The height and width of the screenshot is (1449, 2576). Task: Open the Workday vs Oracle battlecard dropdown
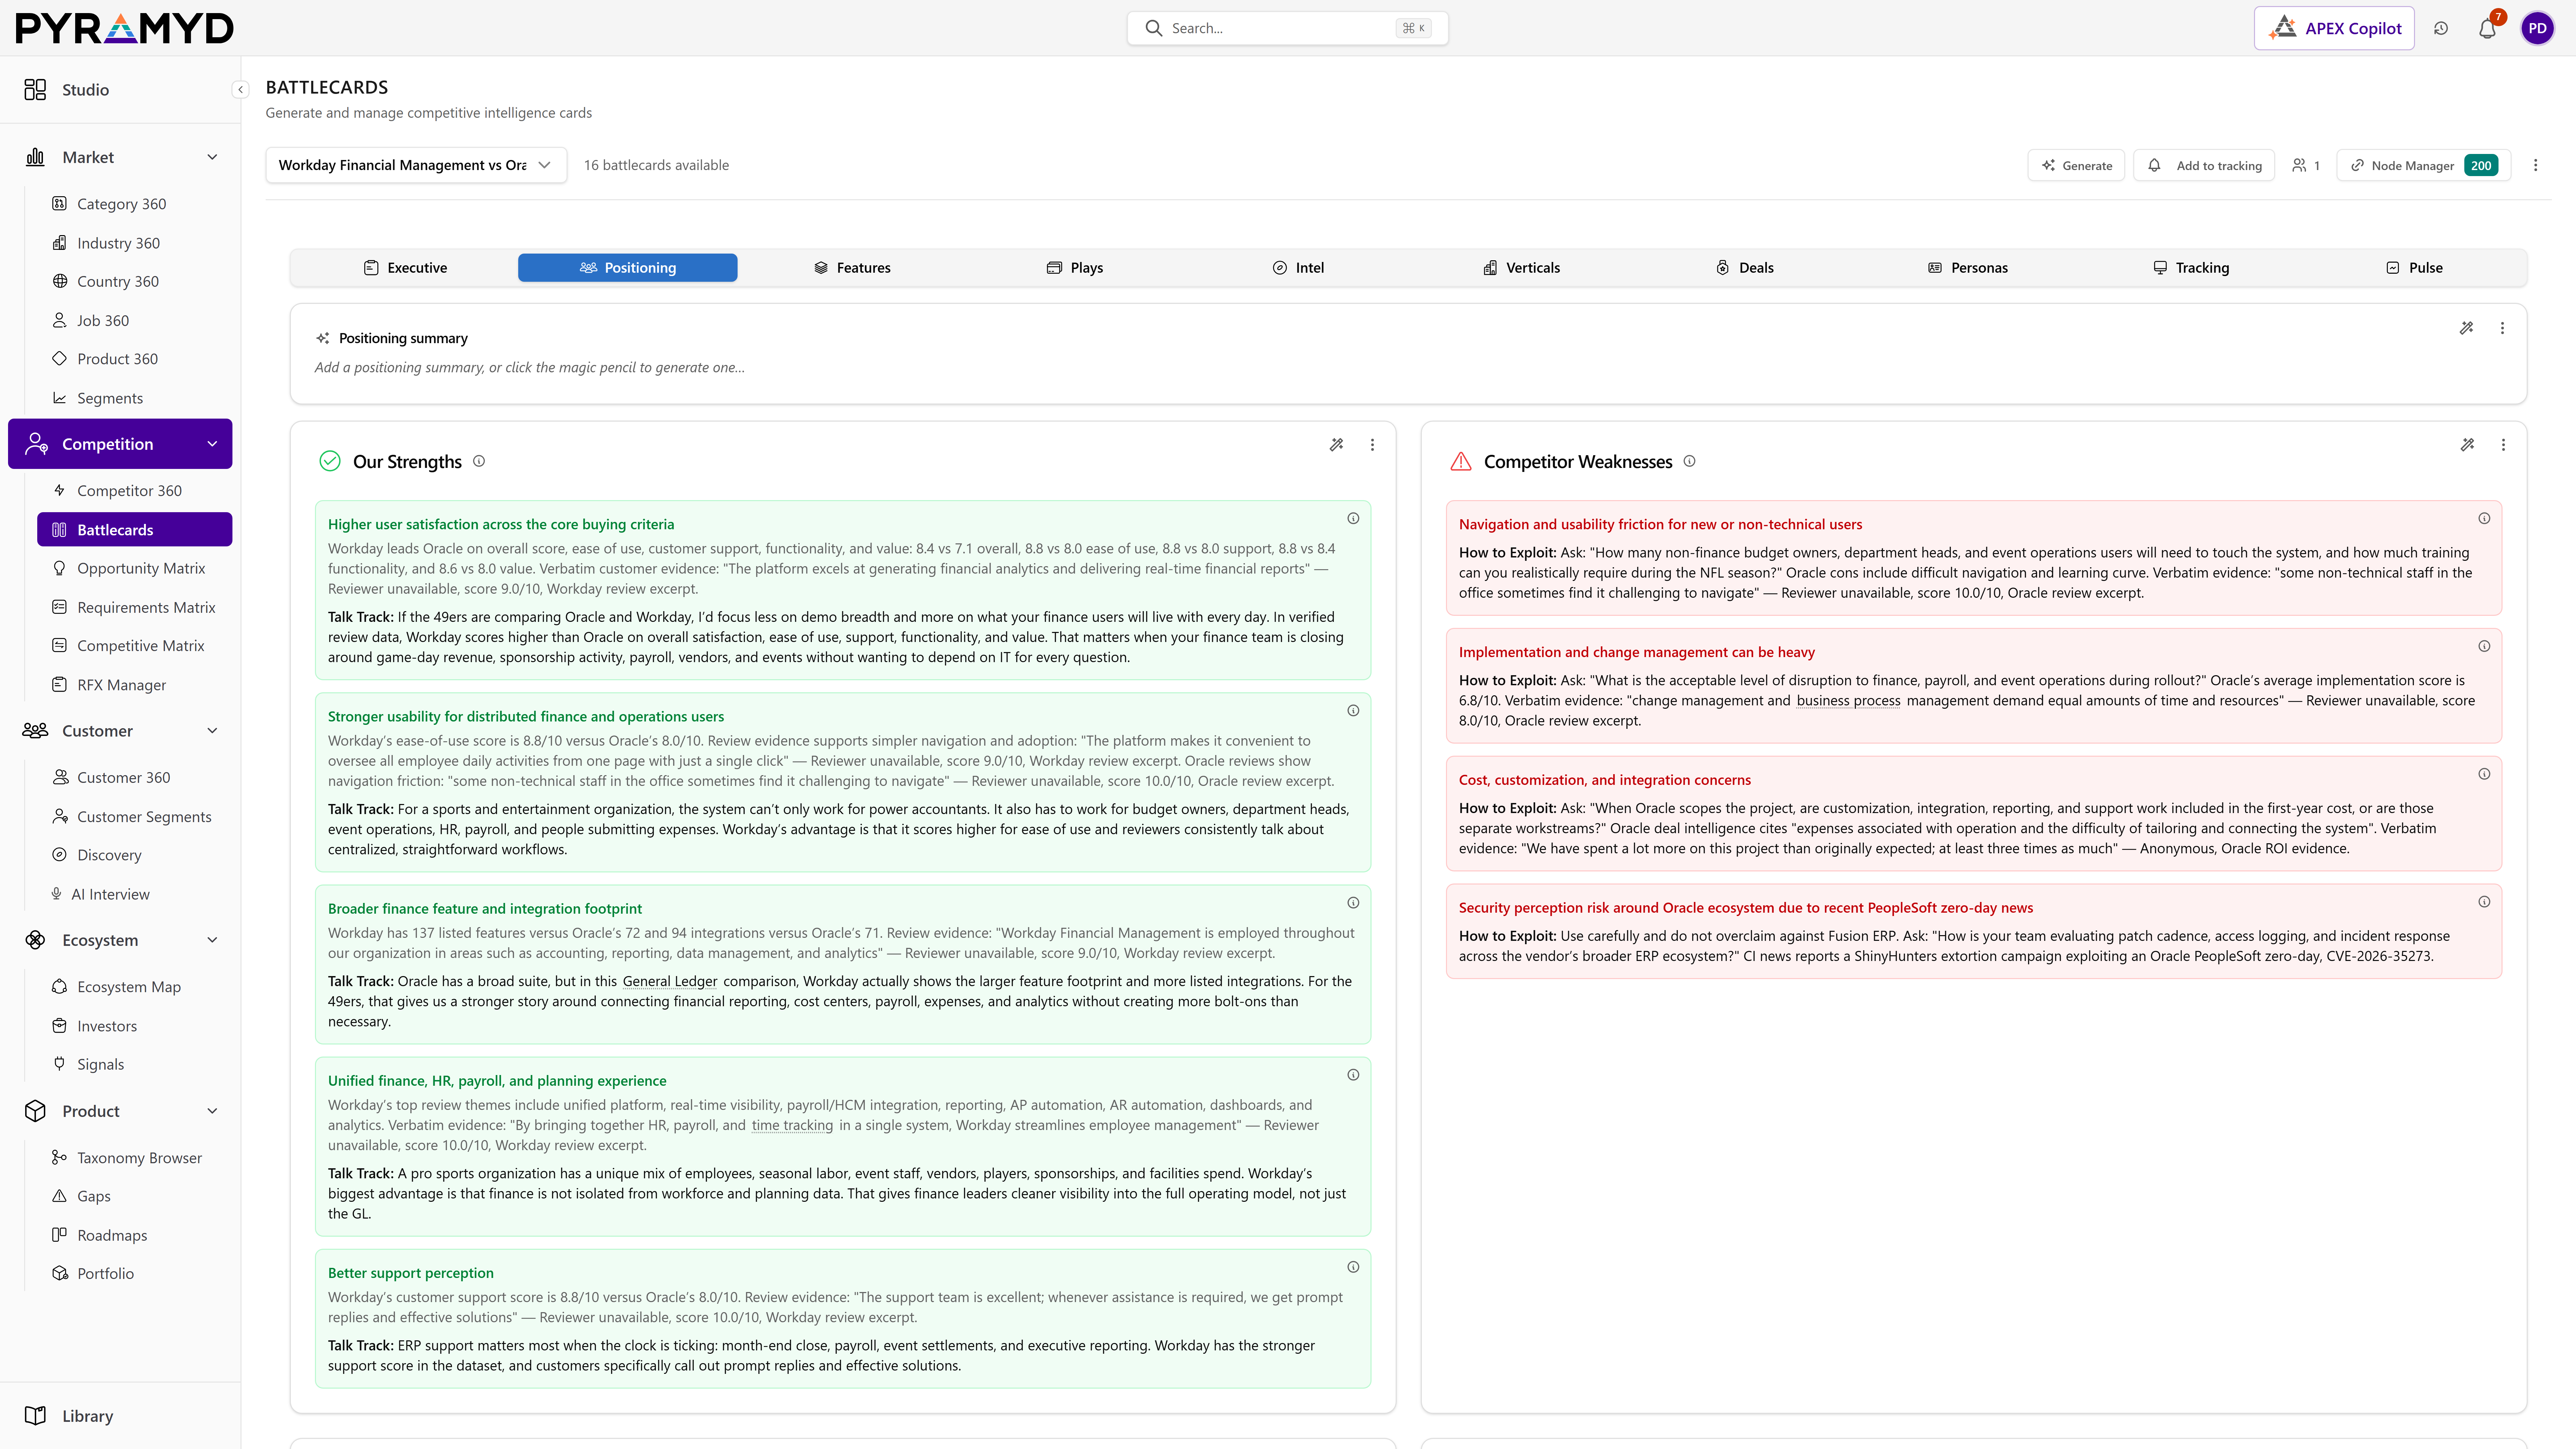416,165
